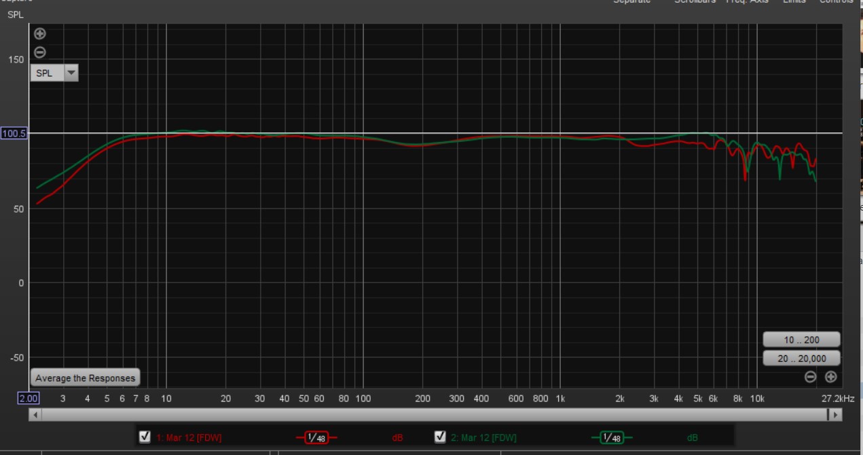Click the vertical zoom in plus icon
This screenshot has width=863, height=455.
point(40,33)
